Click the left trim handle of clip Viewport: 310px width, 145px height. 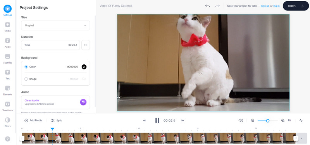(x=22, y=138)
